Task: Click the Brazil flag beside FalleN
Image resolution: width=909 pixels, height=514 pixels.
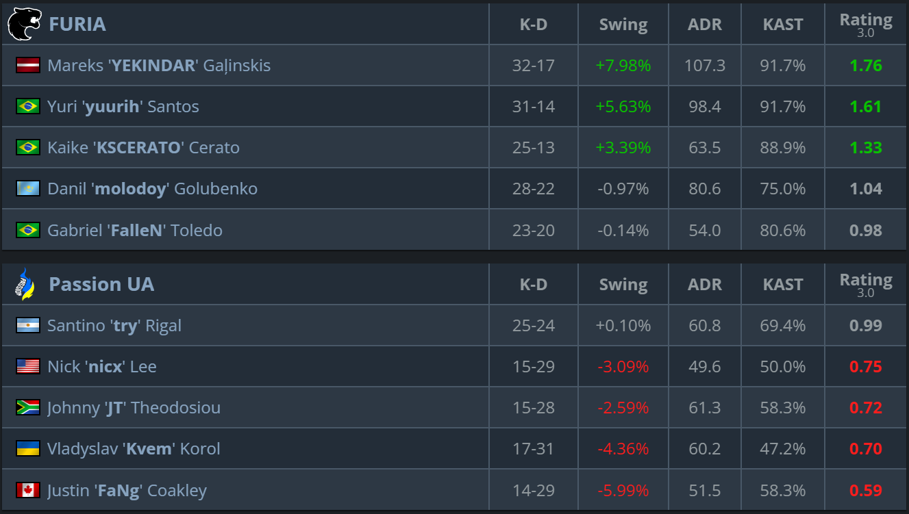Action: tap(28, 230)
